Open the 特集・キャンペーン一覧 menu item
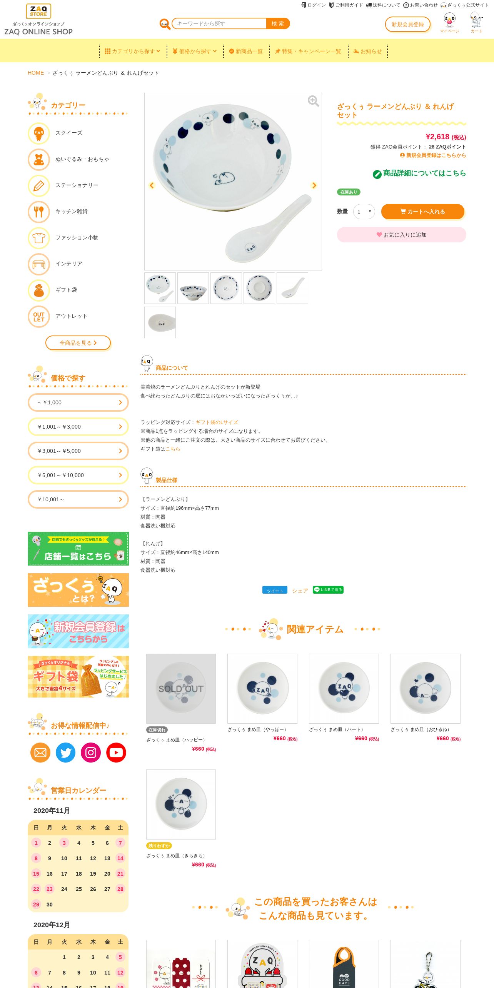Viewport: 494px width, 988px height. click(308, 51)
